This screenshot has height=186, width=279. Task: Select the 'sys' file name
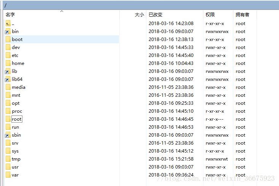[x=15, y=151]
